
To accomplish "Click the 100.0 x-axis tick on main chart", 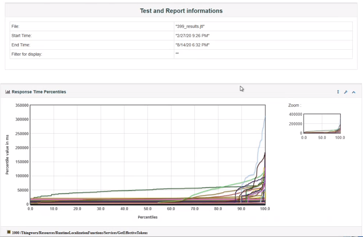I will 265,209.
